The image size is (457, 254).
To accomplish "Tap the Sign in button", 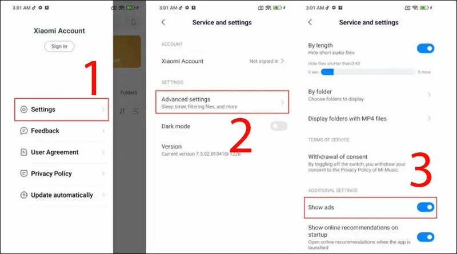I will click(x=59, y=46).
